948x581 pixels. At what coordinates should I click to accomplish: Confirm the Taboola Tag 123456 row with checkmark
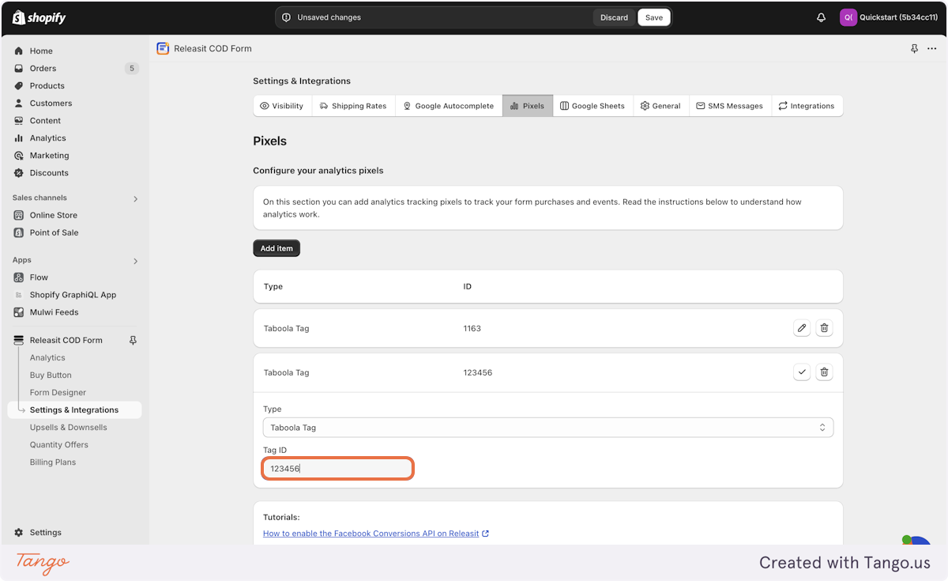pyautogui.click(x=802, y=372)
